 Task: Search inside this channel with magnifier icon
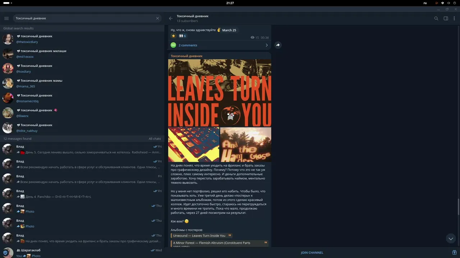coord(436,18)
